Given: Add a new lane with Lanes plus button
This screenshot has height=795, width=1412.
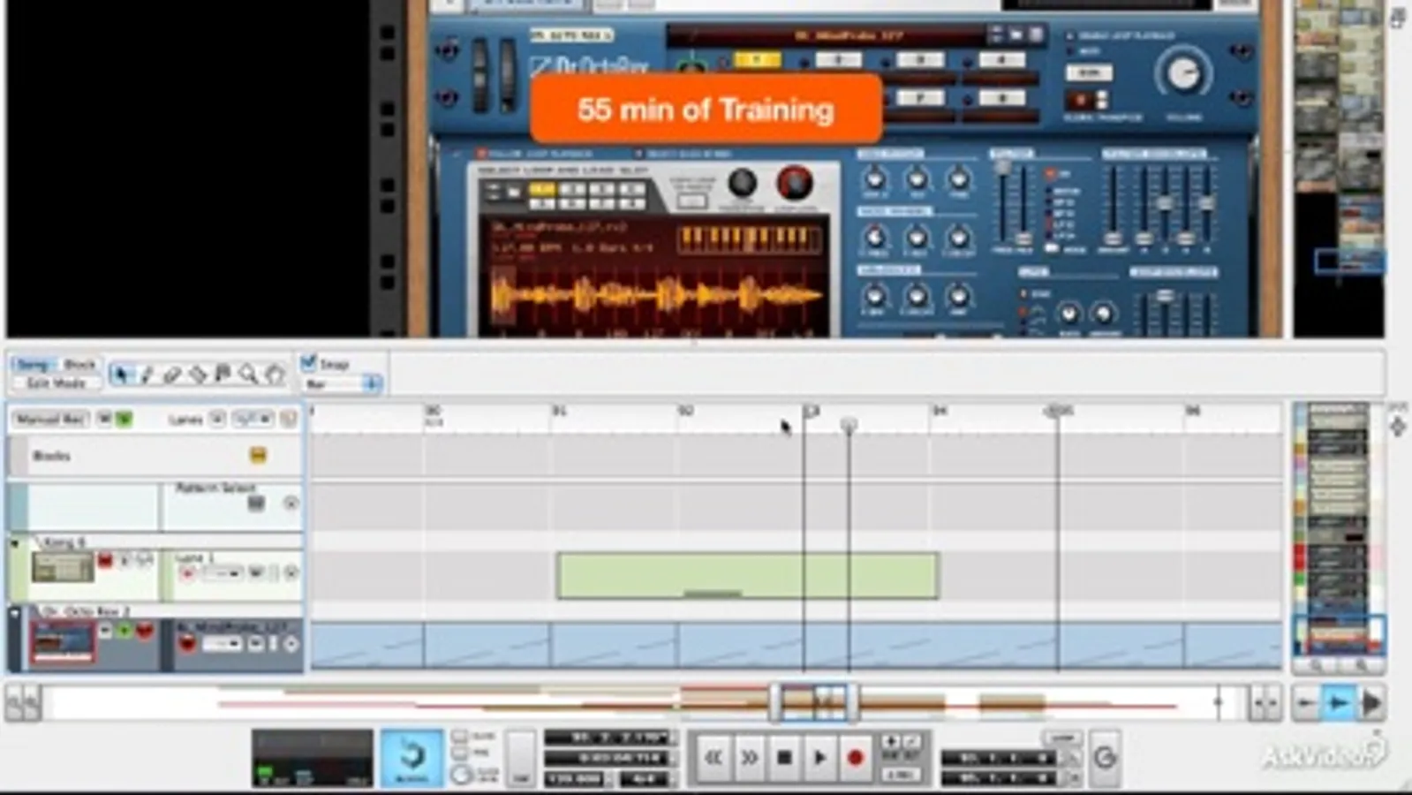Looking at the screenshot, I should [x=218, y=420].
